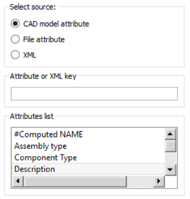Click the horizontal scroll right arrow

[x=159, y=181]
